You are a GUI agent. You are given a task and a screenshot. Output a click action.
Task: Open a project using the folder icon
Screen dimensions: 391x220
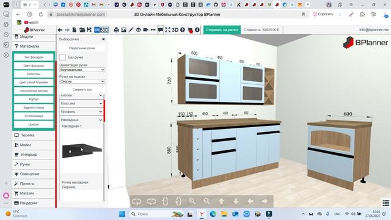[82, 30]
